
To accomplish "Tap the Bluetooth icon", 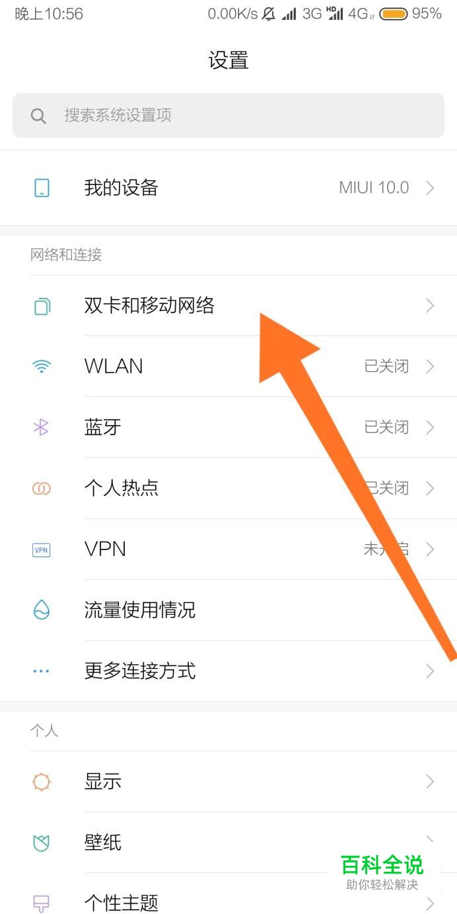I will [x=41, y=427].
